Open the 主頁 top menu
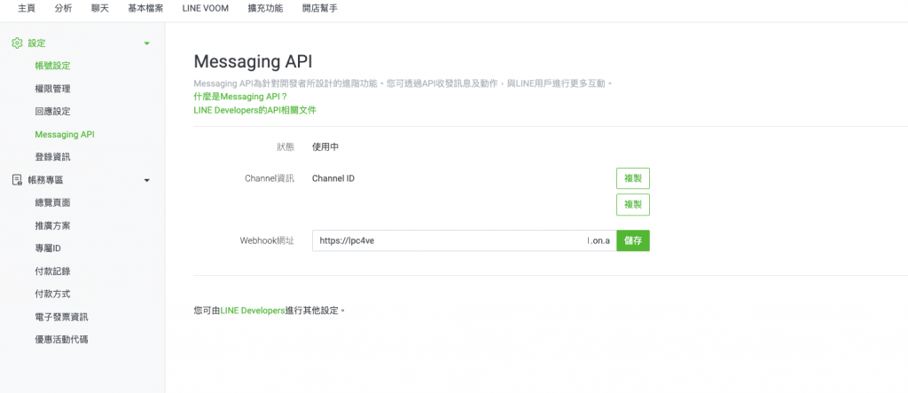The image size is (908, 393). (27, 9)
